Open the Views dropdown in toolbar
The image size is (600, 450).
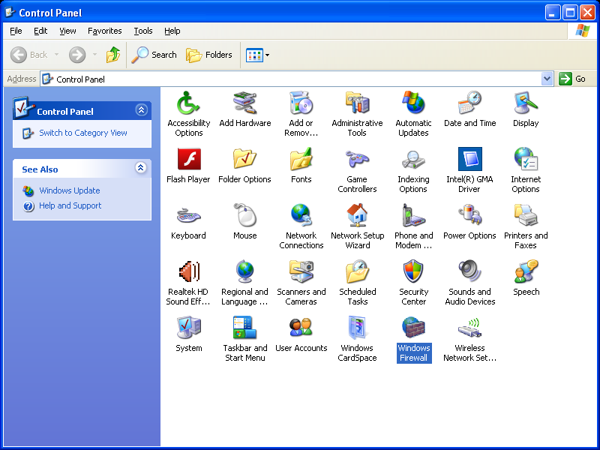[x=258, y=55]
